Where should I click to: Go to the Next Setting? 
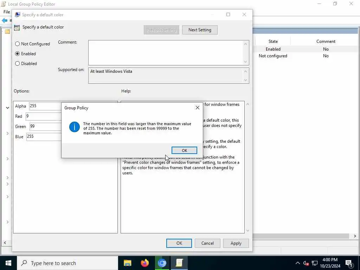pos(200,30)
